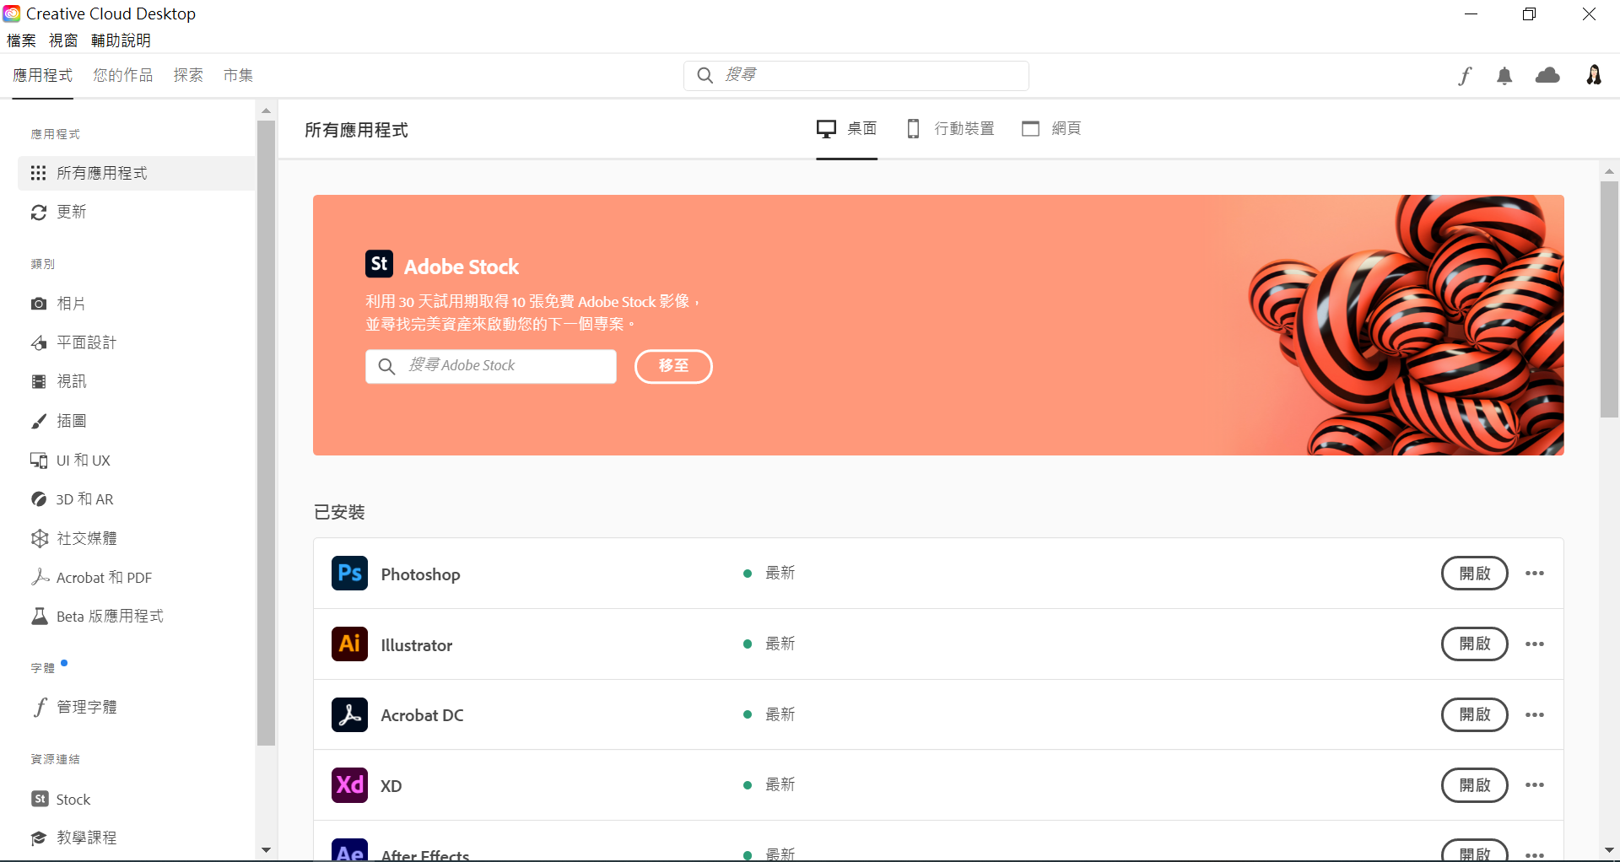
Task: Open more options for Illustrator
Action: point(1535,644)
